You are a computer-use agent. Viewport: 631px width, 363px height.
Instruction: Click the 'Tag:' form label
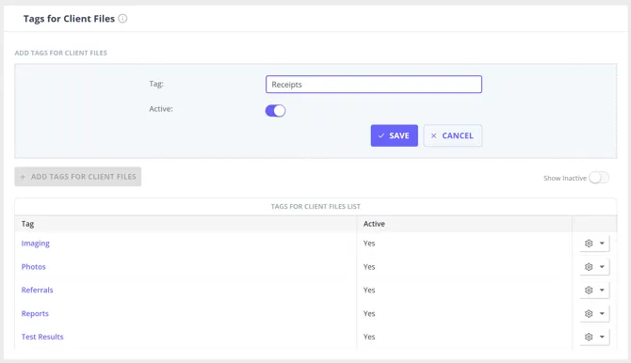pos(156,84)
